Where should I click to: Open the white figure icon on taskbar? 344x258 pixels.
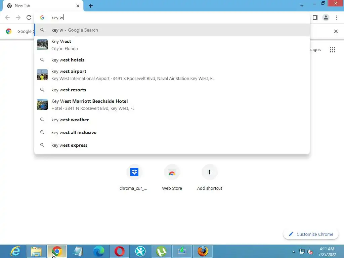coord(140,251)
